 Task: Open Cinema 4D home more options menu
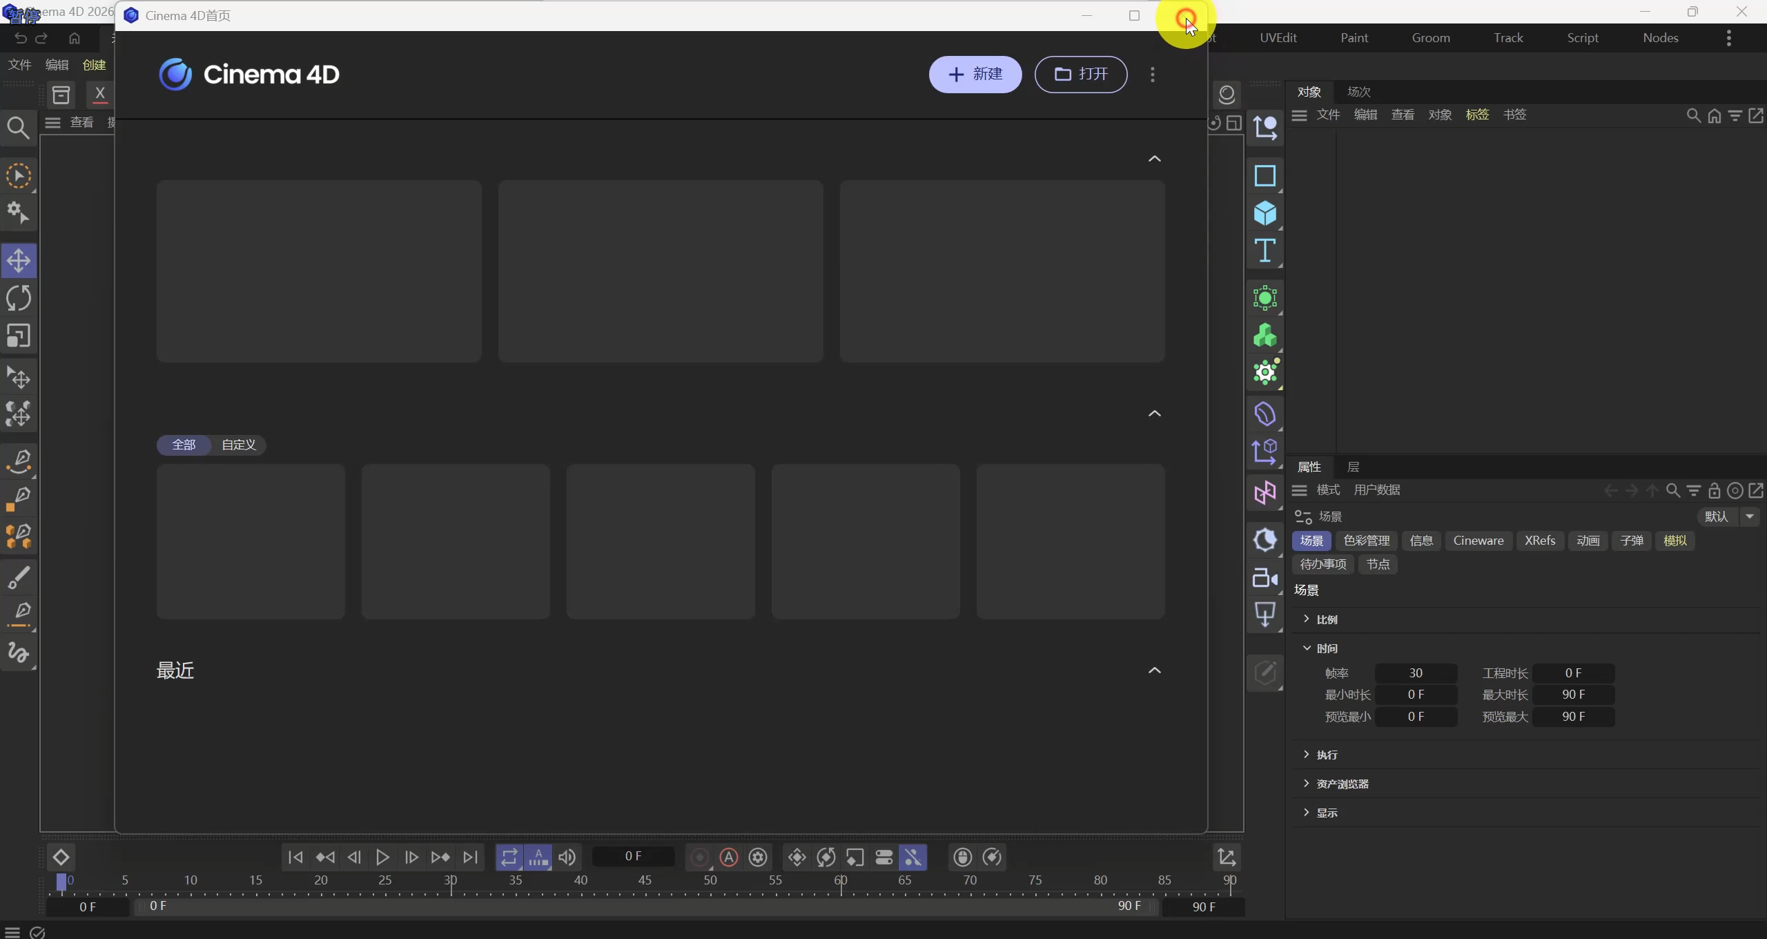click(1152, 75)
